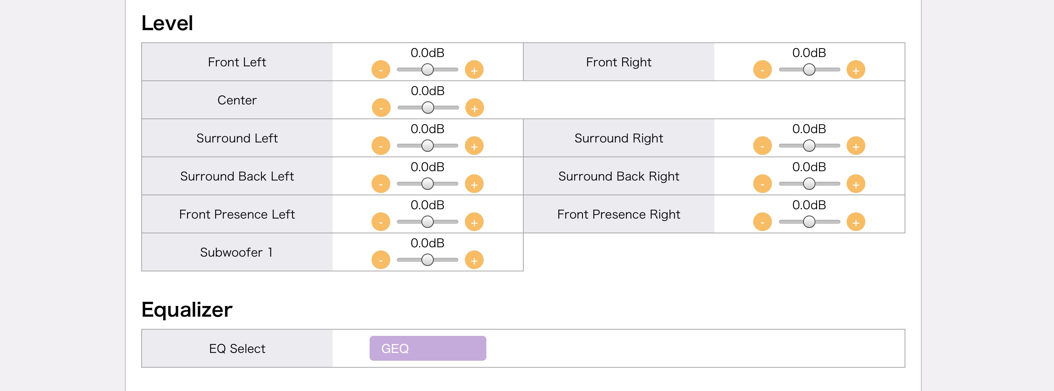
Task: Decrease Surround Left level with minus button
Action: point(381,146)
